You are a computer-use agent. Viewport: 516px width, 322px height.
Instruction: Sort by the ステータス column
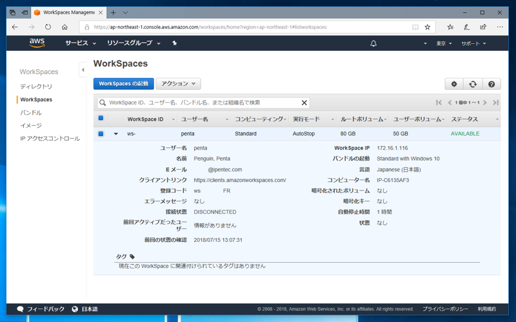click(x=464, y=119)
